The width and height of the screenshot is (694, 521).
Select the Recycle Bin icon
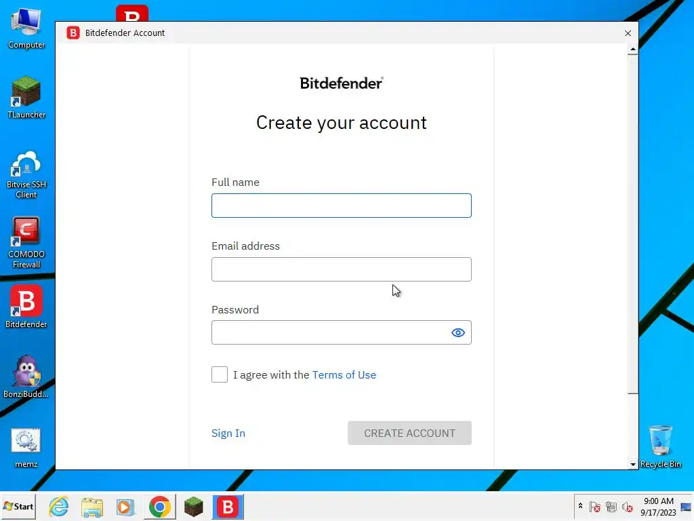tap(660, 446)
